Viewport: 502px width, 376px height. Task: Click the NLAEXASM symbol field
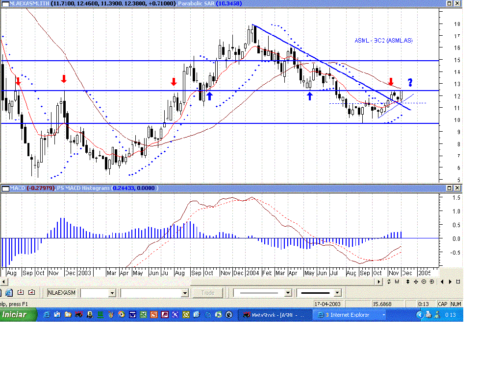62,293
